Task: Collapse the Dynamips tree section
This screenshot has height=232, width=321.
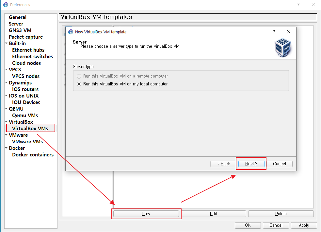Action: pyautogui.click(x=6, y=82)
